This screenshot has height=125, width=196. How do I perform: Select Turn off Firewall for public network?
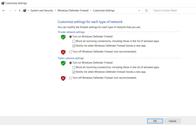[71, 78]
